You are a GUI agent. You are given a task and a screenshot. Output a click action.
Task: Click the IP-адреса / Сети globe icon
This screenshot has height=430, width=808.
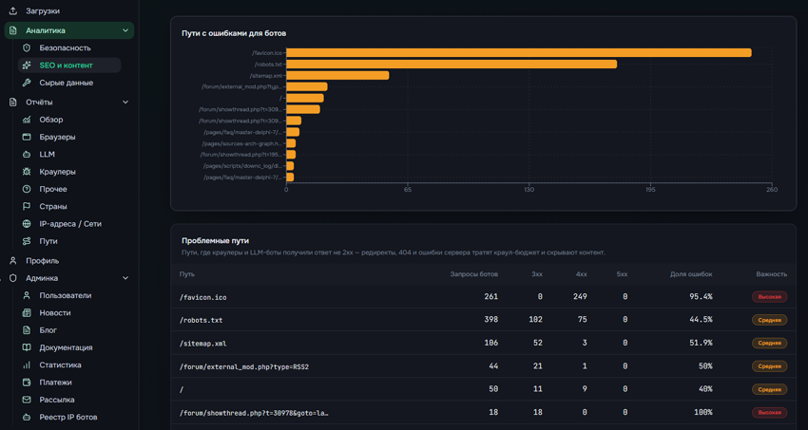pyautogui.click(x=27, y=224)
